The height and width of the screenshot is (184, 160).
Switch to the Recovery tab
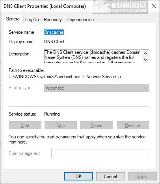(x=53, y=20)
